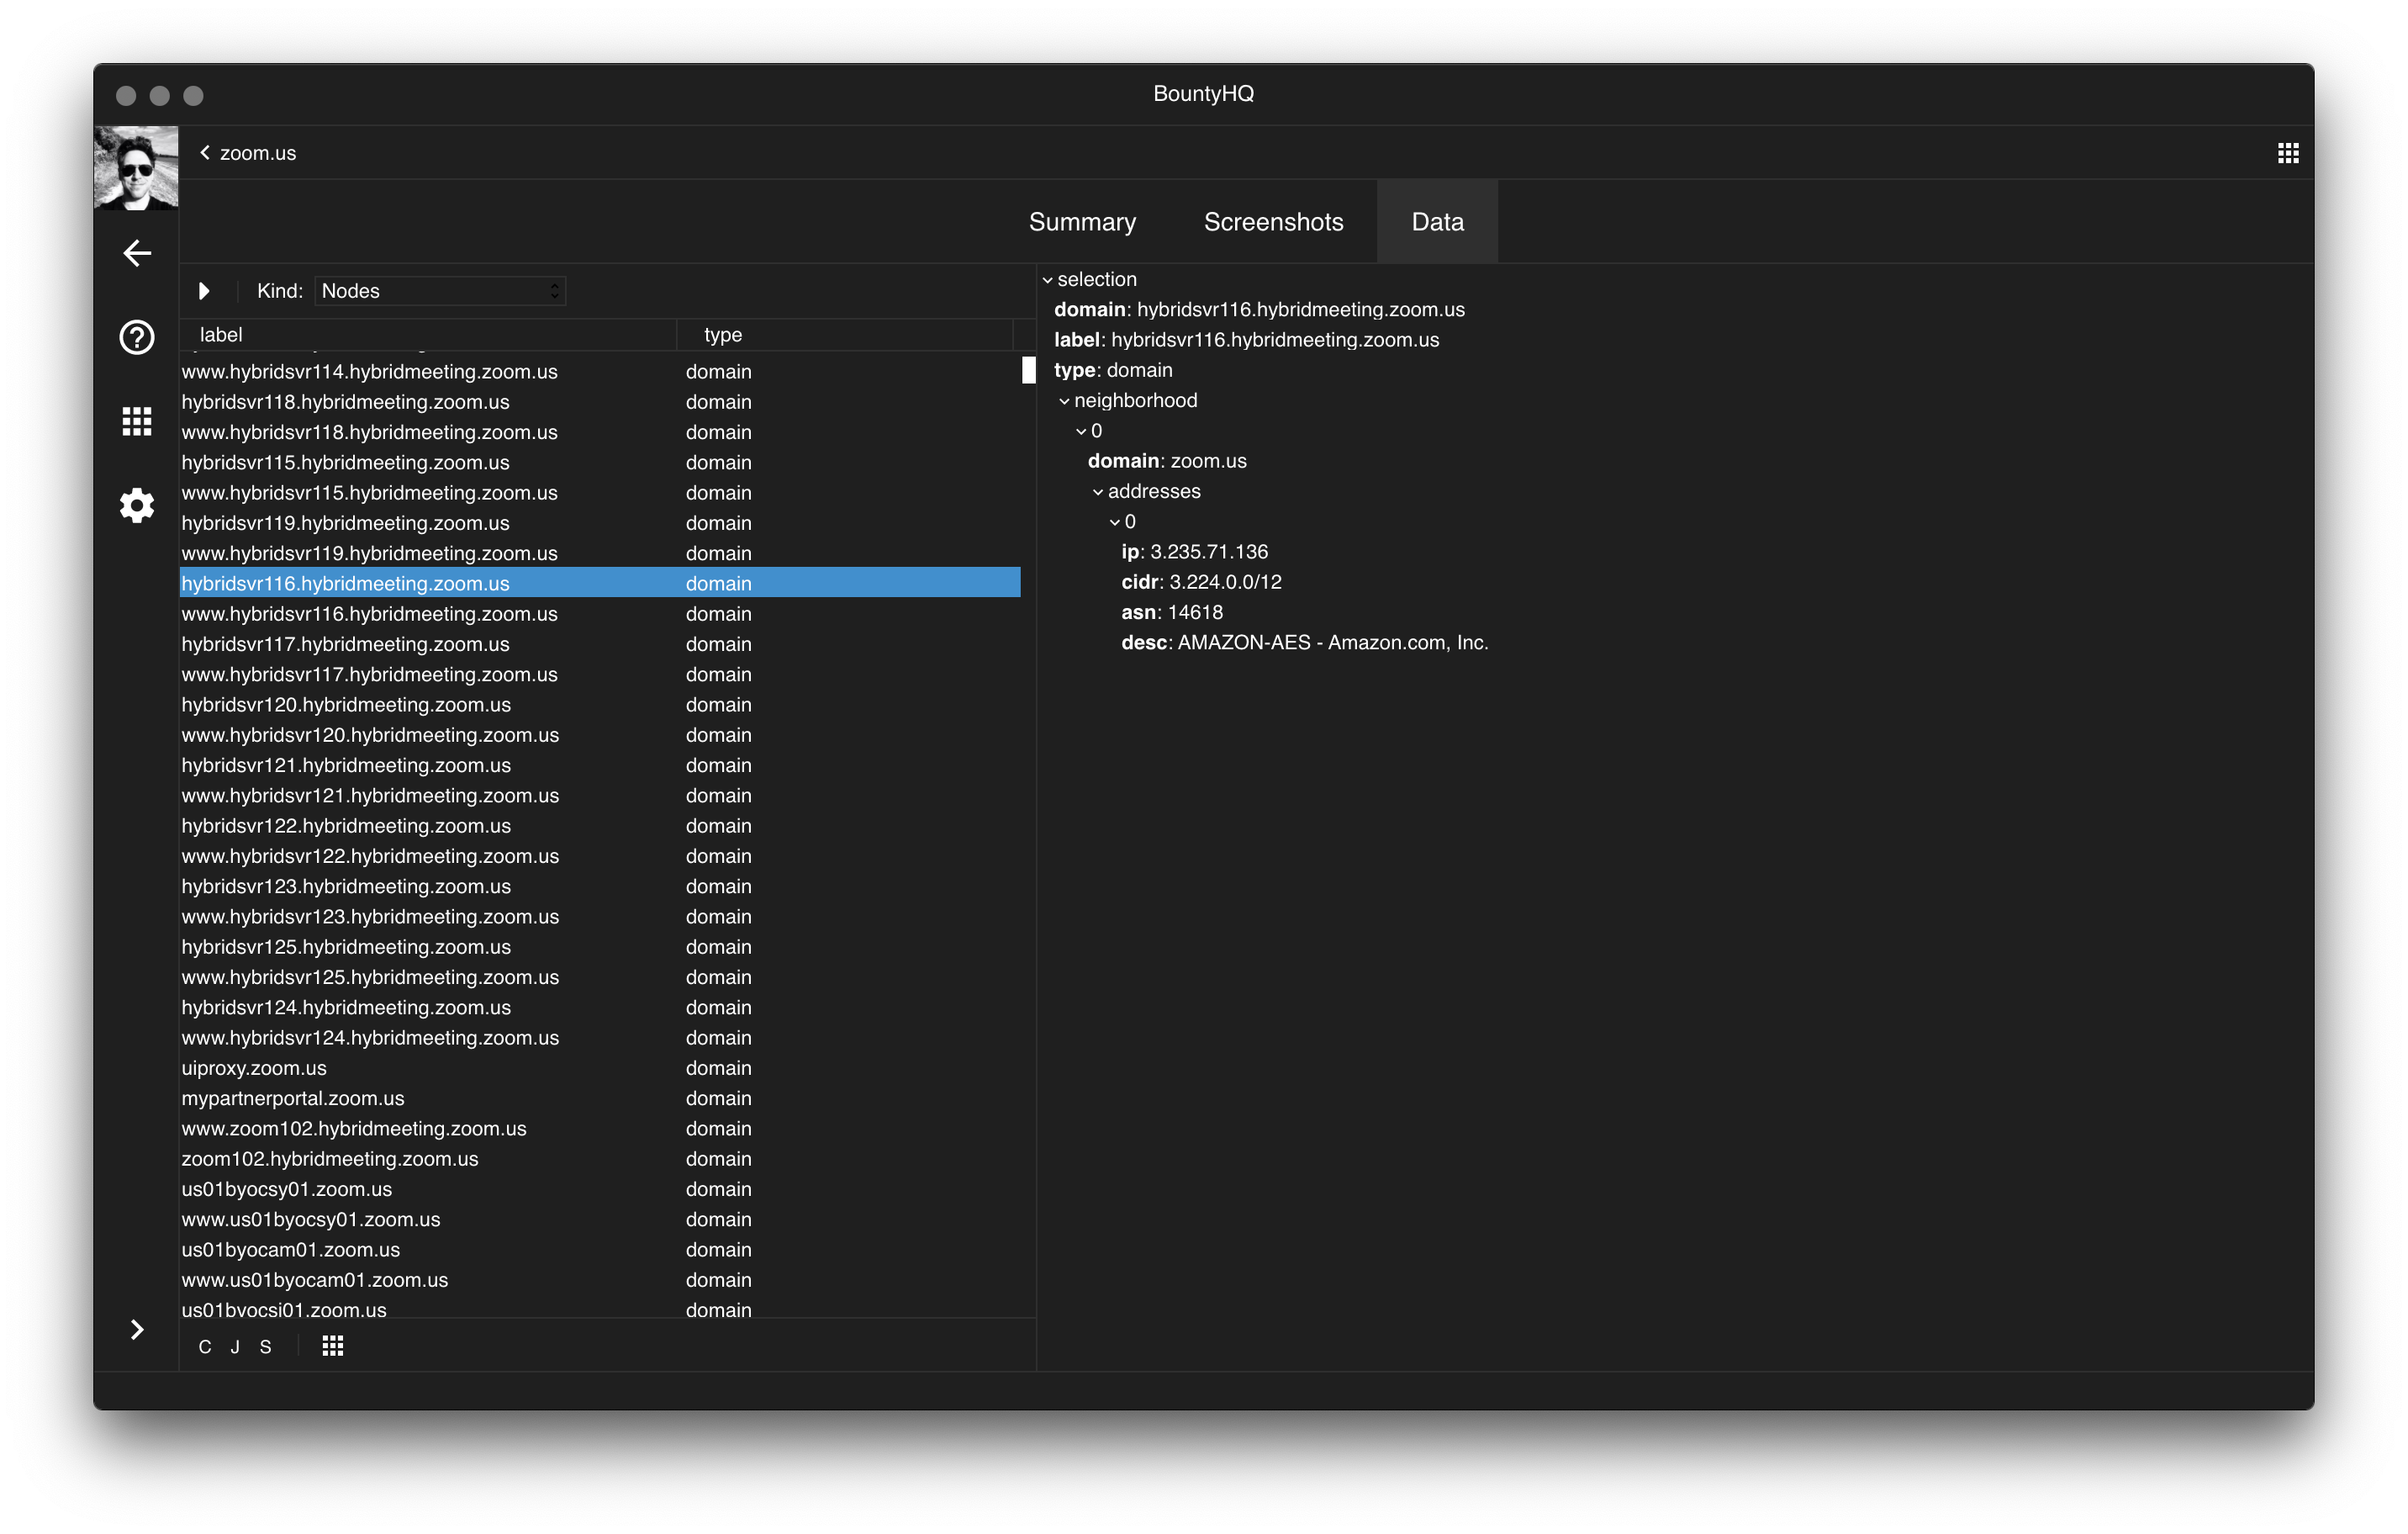
Task: Click the S button in bottom toolbar
Action: click(265, 1347)
